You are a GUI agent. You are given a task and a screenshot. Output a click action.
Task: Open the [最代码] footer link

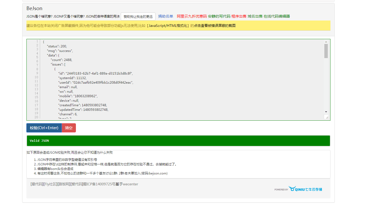tap(37, 184)
